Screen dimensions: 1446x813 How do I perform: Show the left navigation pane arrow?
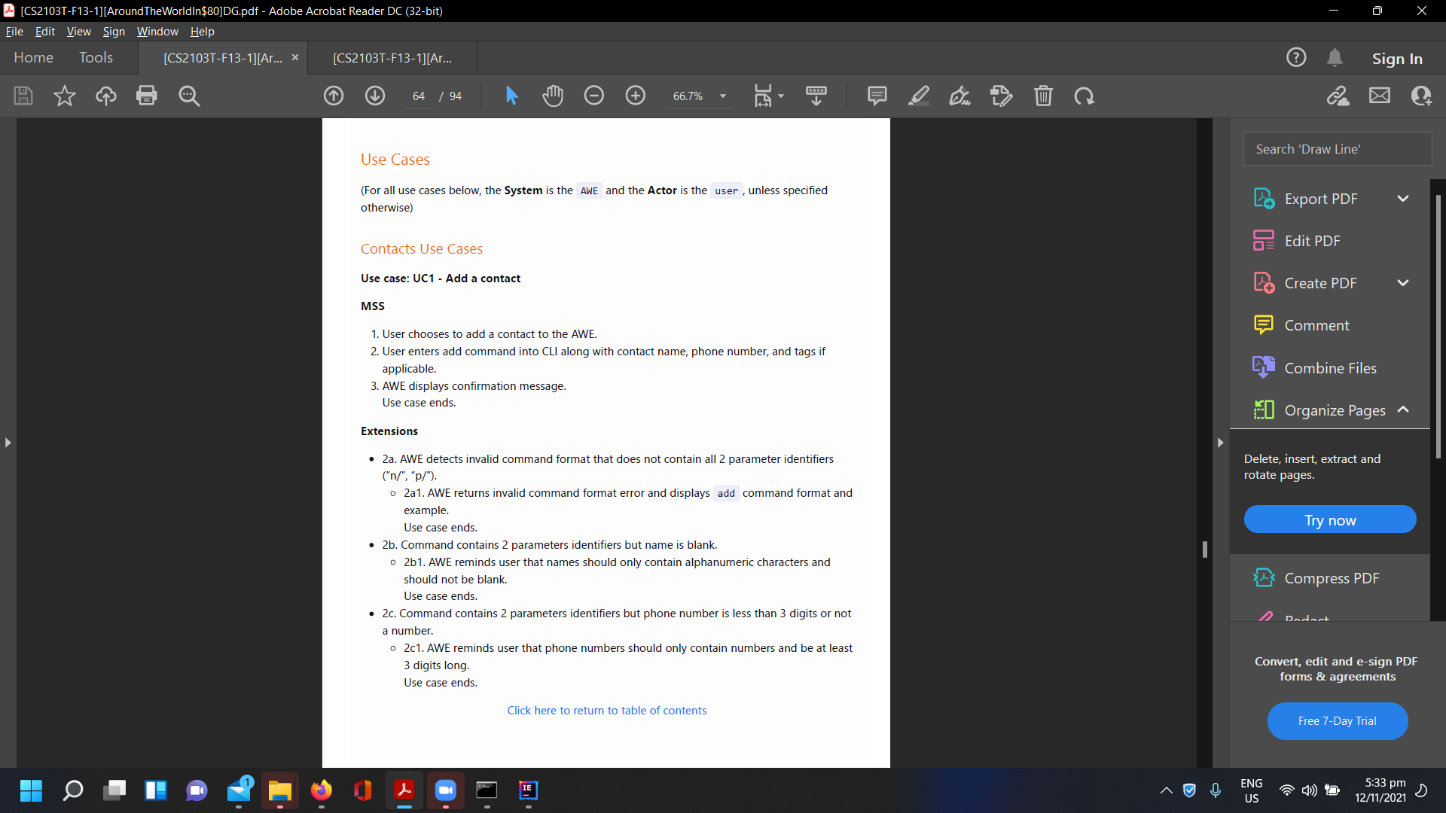tap(8, 443)
